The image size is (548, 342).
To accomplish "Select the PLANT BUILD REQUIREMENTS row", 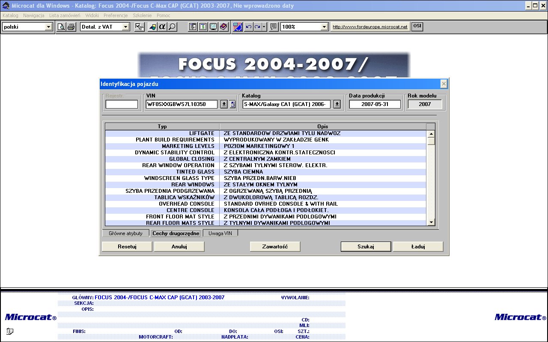I will (x=266, y=140).
